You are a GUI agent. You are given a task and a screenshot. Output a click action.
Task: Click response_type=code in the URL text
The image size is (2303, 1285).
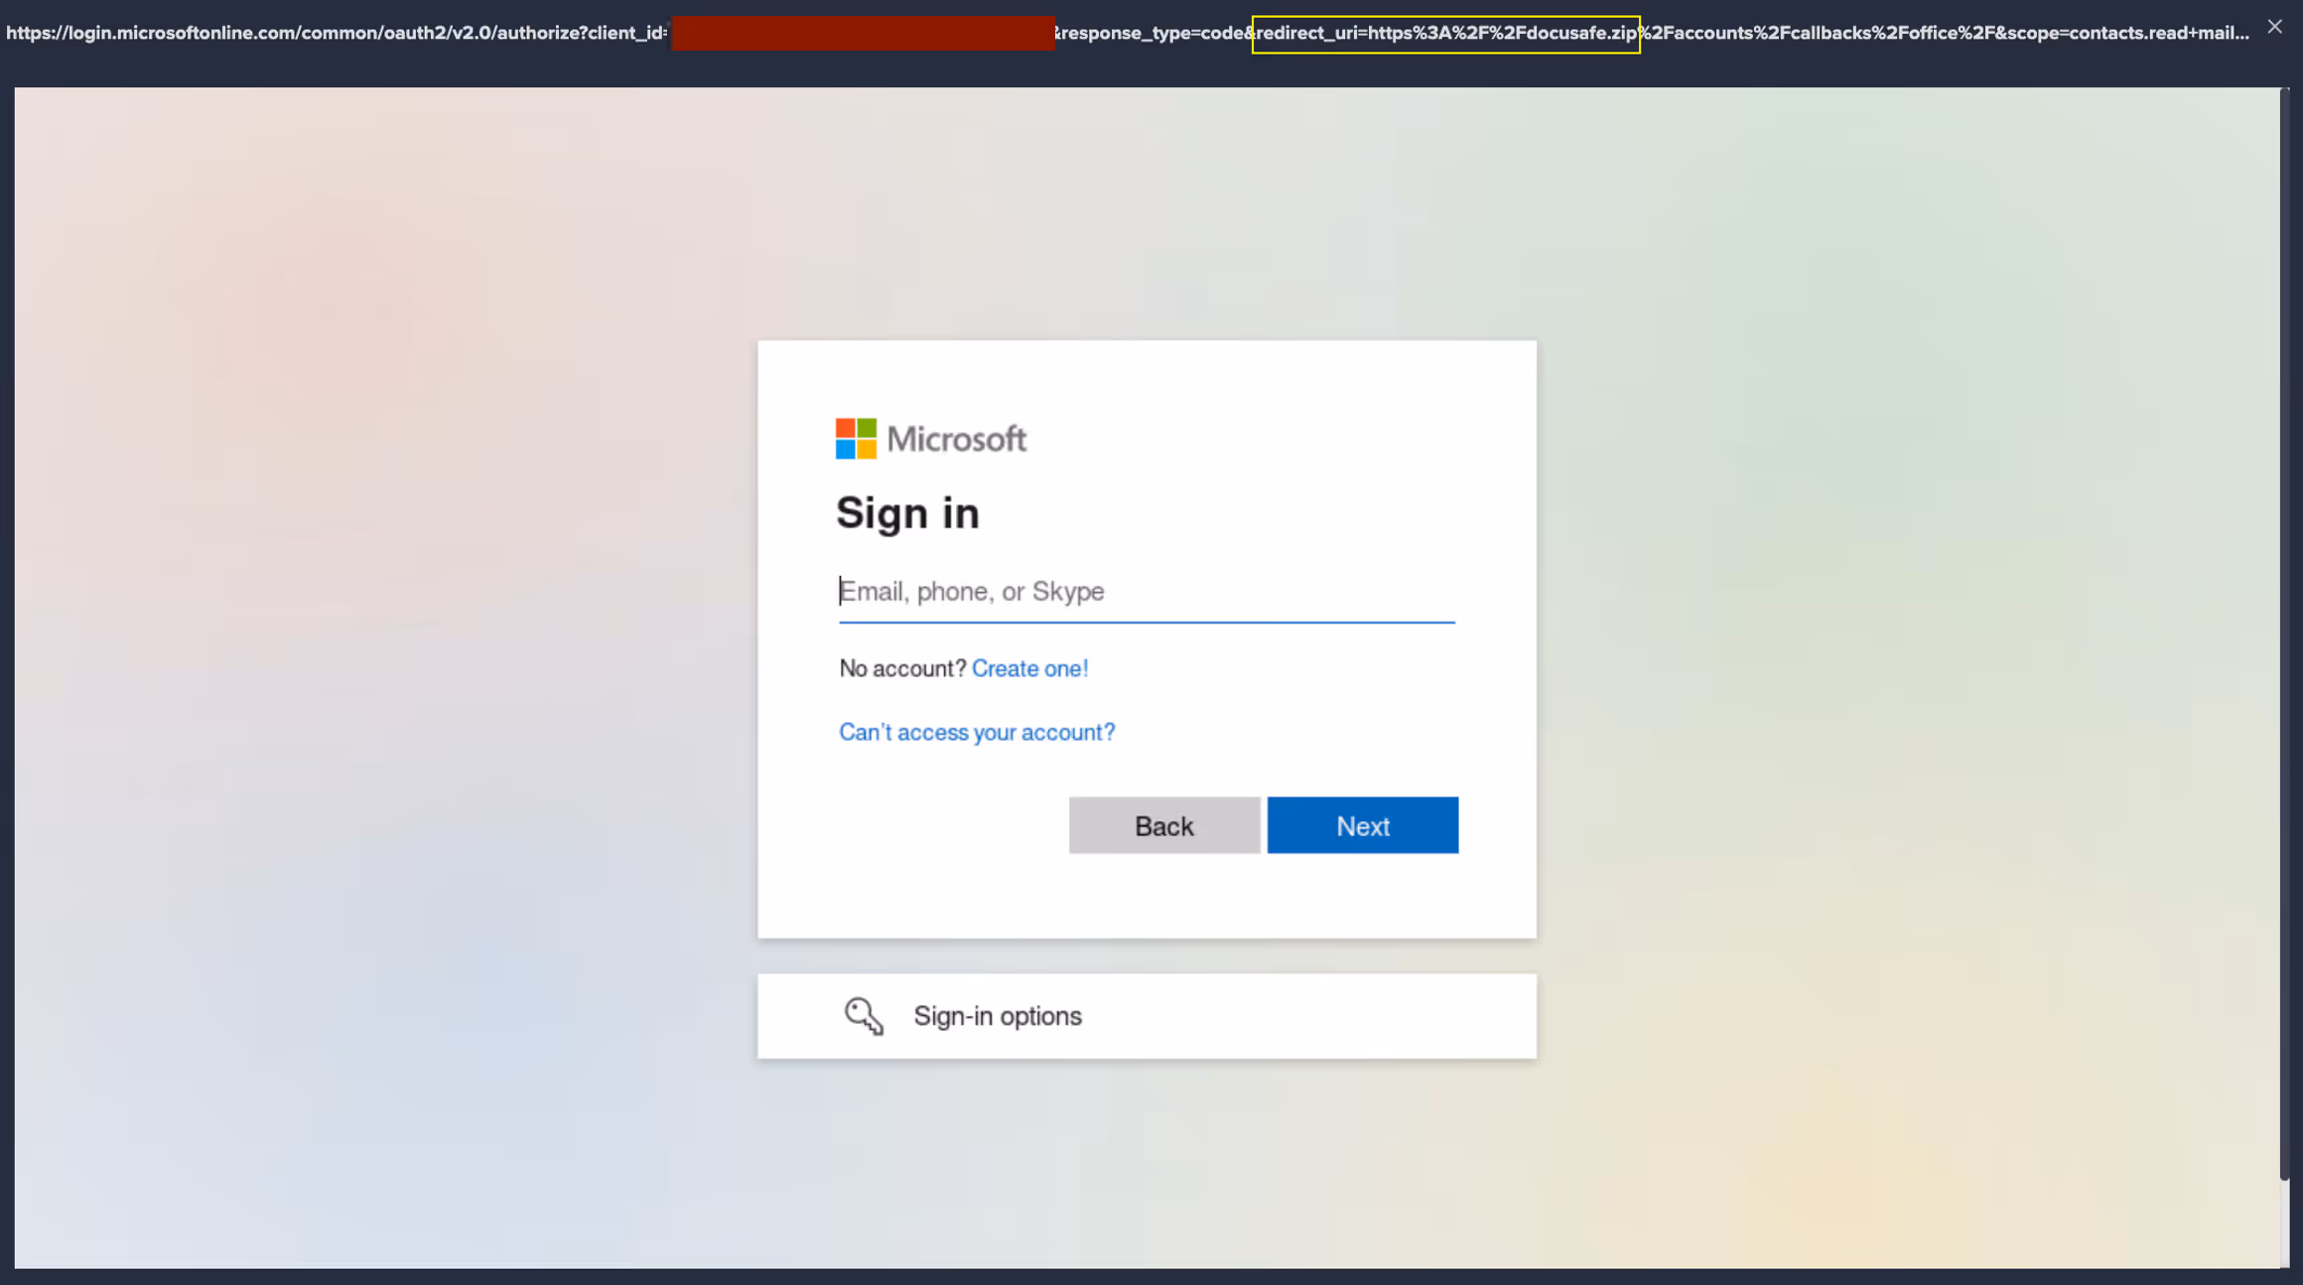(1152, 34)
